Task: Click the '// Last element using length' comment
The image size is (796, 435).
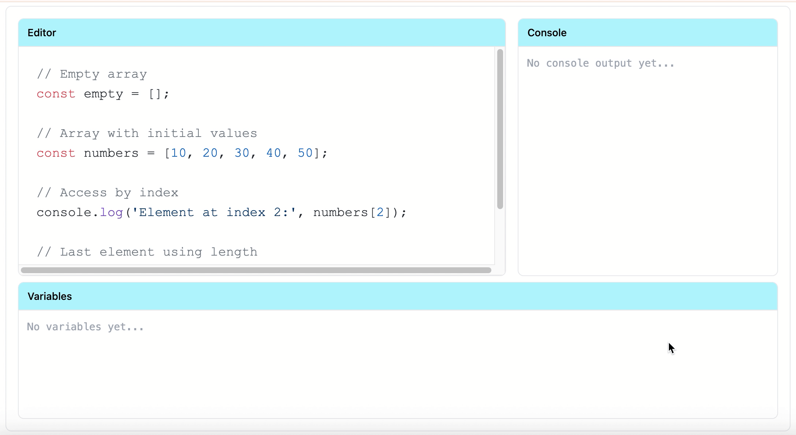Action: (147, 252)
